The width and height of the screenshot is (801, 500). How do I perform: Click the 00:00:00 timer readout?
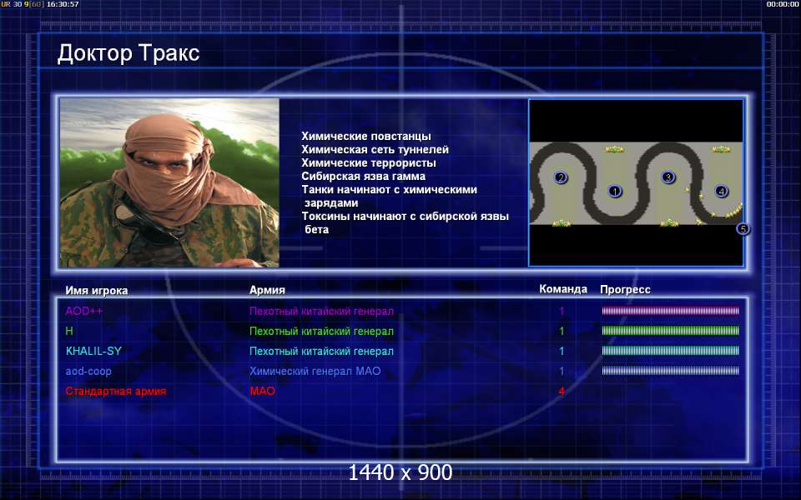[x=783, y=4]
